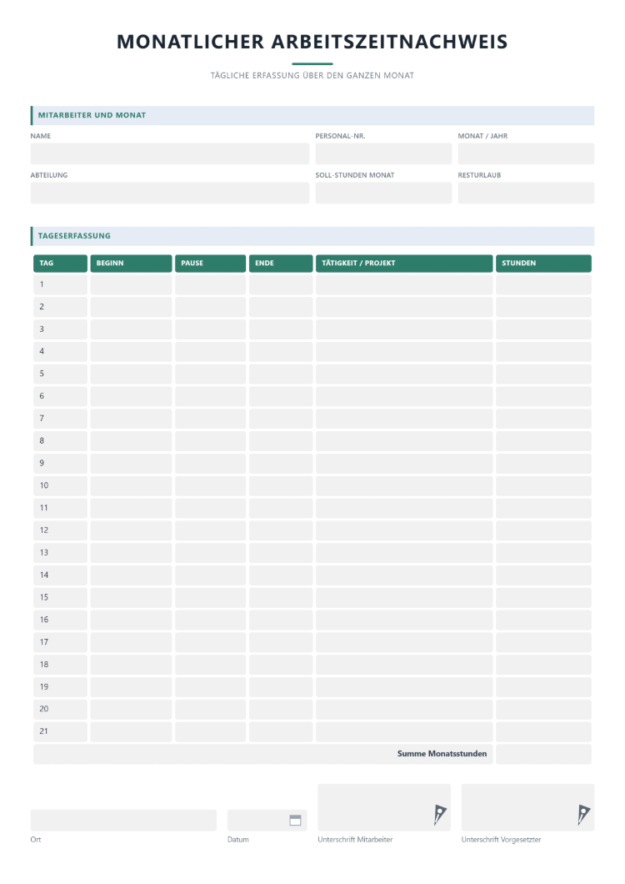The width and height of the screenshot is (625, 884).
Task: Click the Stunden cell for day 21
Action: pos(543,731)
